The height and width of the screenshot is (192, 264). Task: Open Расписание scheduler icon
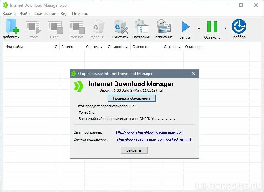163,26
